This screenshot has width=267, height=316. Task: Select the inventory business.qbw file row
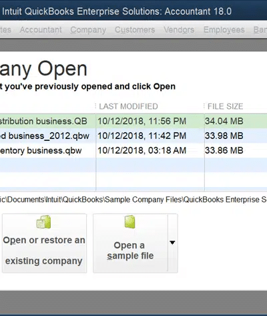pyautogui.click(x=133, y=150)
